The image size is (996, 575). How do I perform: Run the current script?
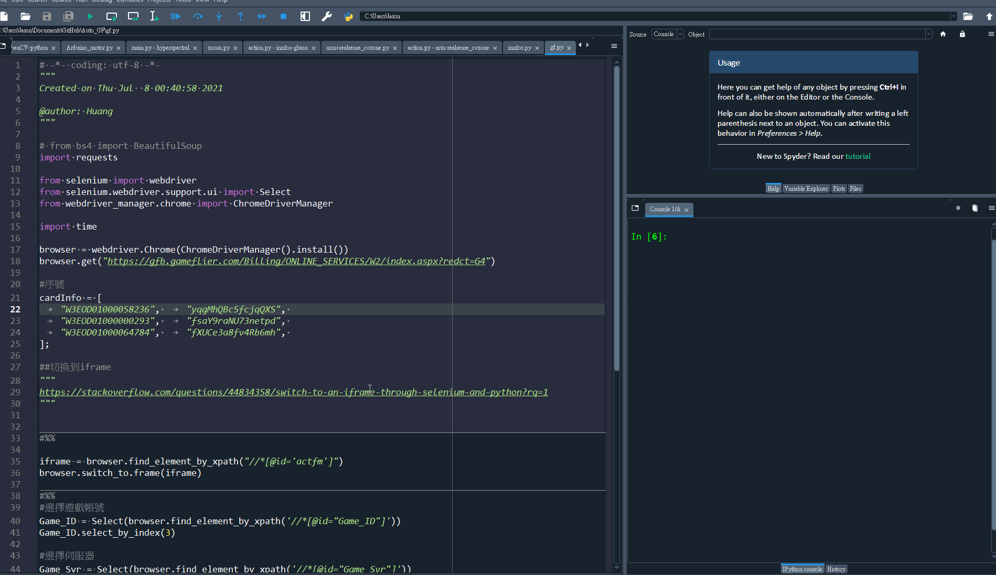point(90,16)
